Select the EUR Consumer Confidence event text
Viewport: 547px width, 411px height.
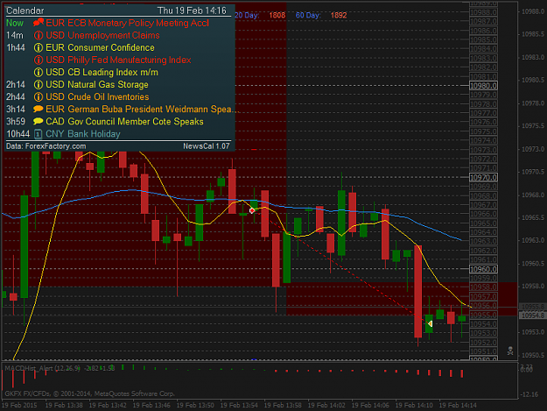click(x=100, y=47)
